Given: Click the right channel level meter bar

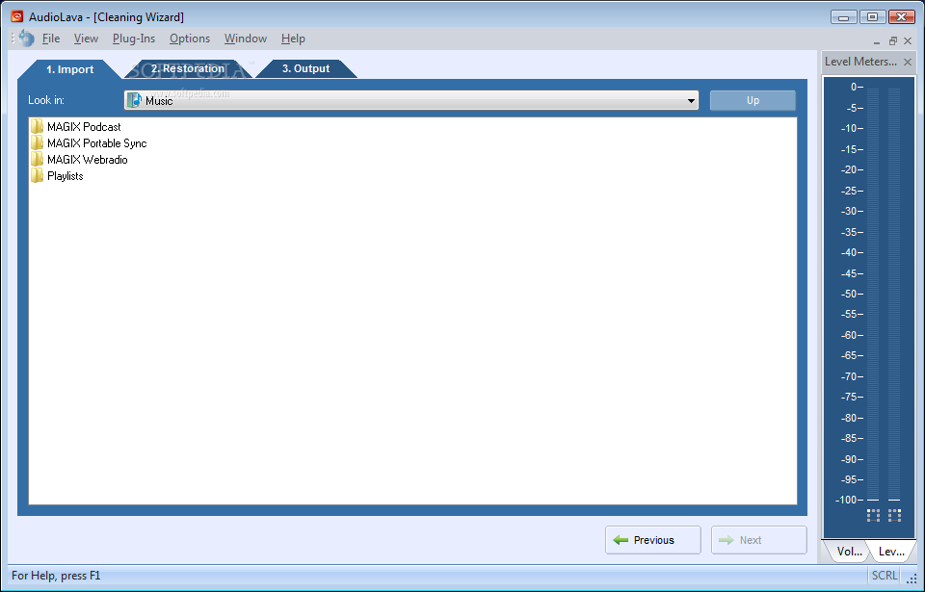Looking at the screenshot, I should click(894, 294).
